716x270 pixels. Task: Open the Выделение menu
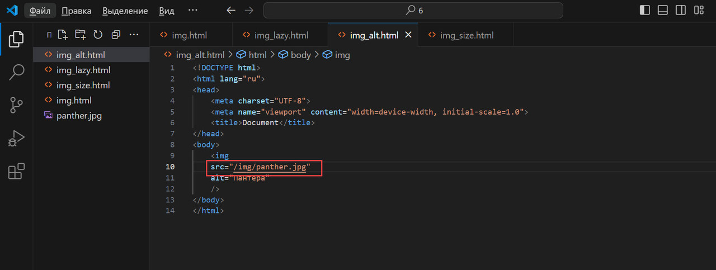tap(125, 11)
